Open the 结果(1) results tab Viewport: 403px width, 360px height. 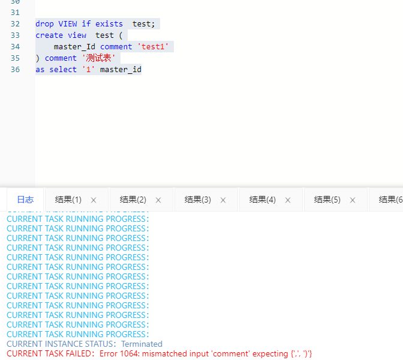(68, 200)
